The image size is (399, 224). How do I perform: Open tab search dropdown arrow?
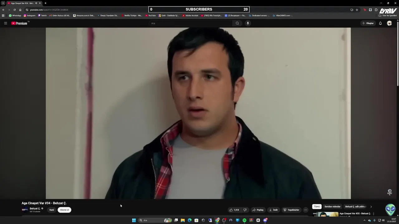pos(3,3)
